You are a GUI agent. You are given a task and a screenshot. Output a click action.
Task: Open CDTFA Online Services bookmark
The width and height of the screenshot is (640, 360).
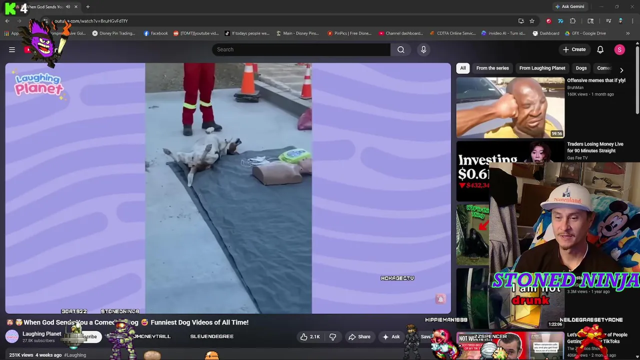pos(452,33)
